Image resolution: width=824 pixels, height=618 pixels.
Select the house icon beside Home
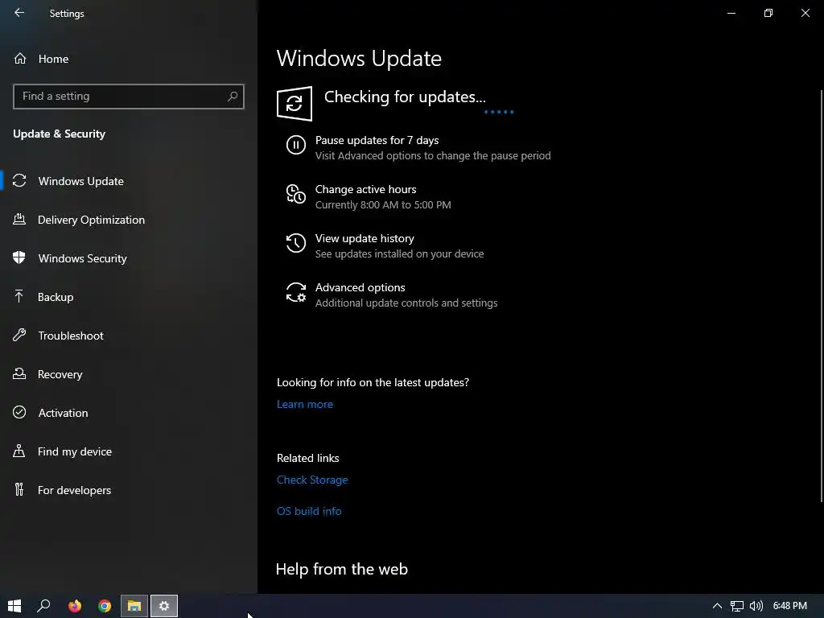(x=20, y=58)
